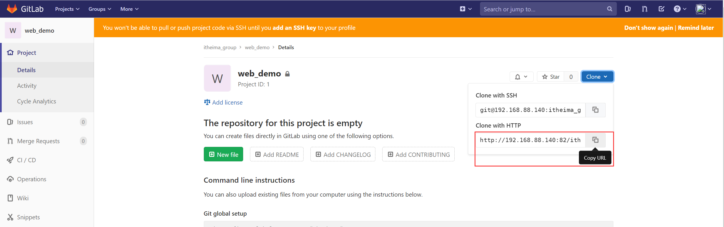Click the GitLab fox logo
The width and height of the screenshot is (724, 227).
click(12, 9)
